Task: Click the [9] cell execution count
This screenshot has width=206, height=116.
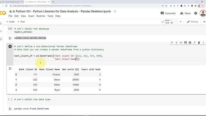Action: point(10,29)
